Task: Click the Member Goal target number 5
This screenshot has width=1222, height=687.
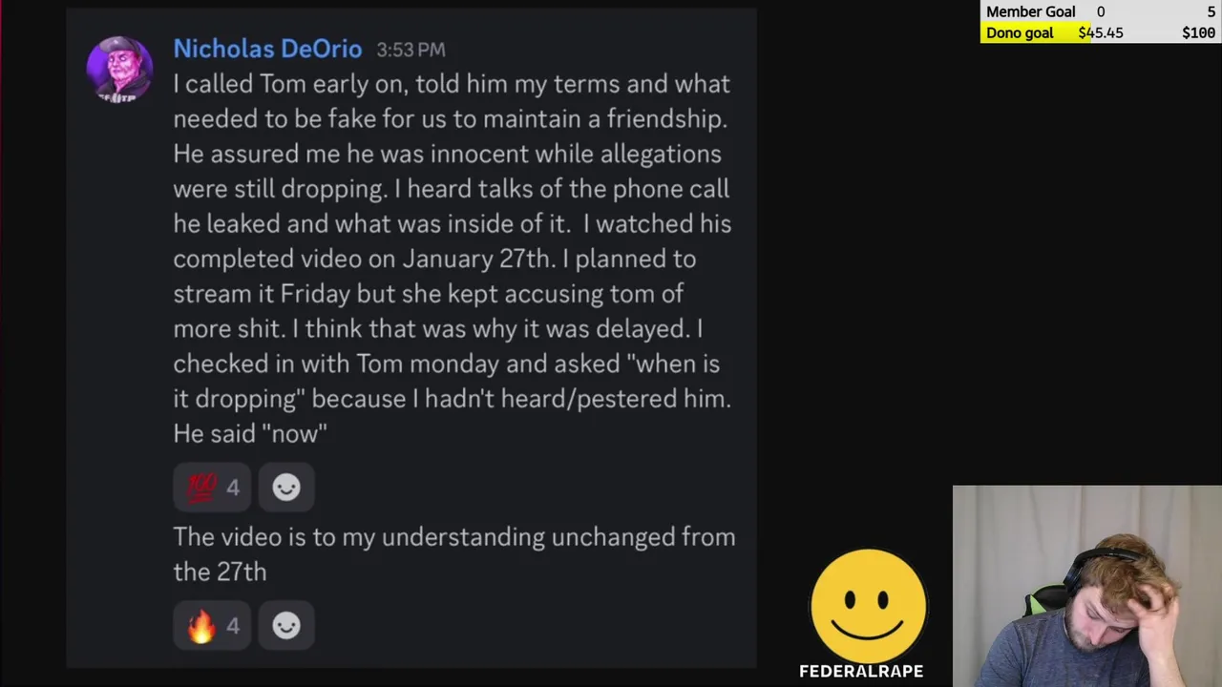Action: (x=1211, y=11)
